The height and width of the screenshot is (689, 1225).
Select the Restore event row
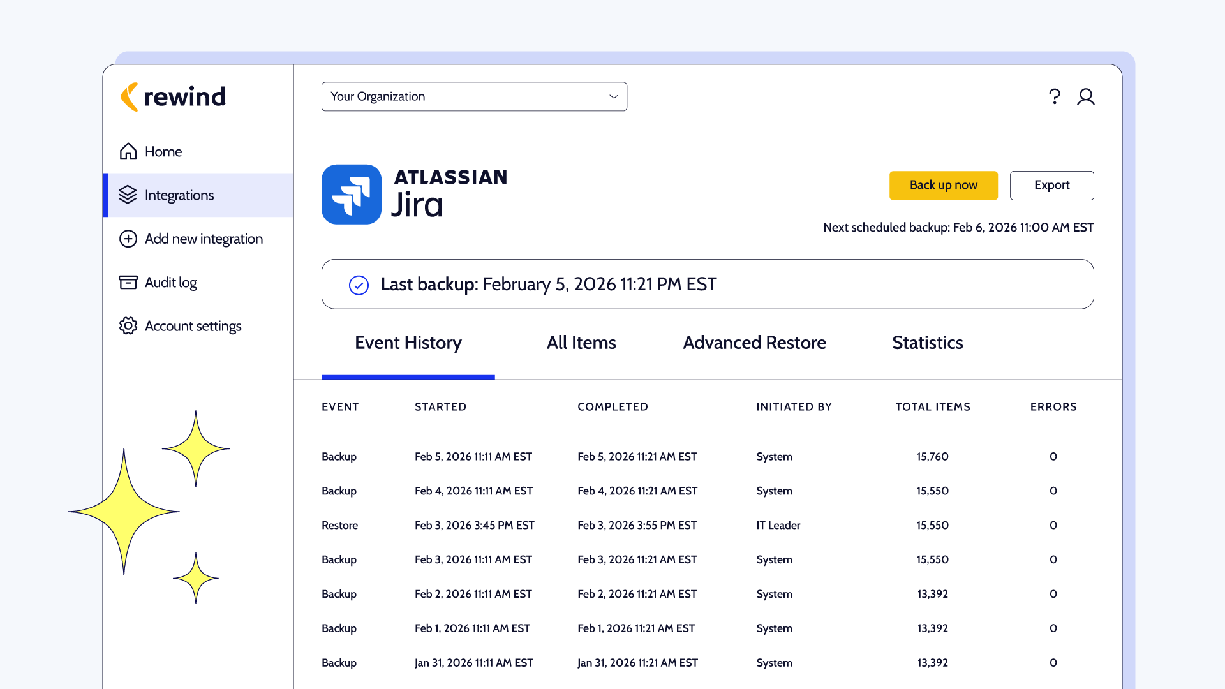tap(339, 525)
